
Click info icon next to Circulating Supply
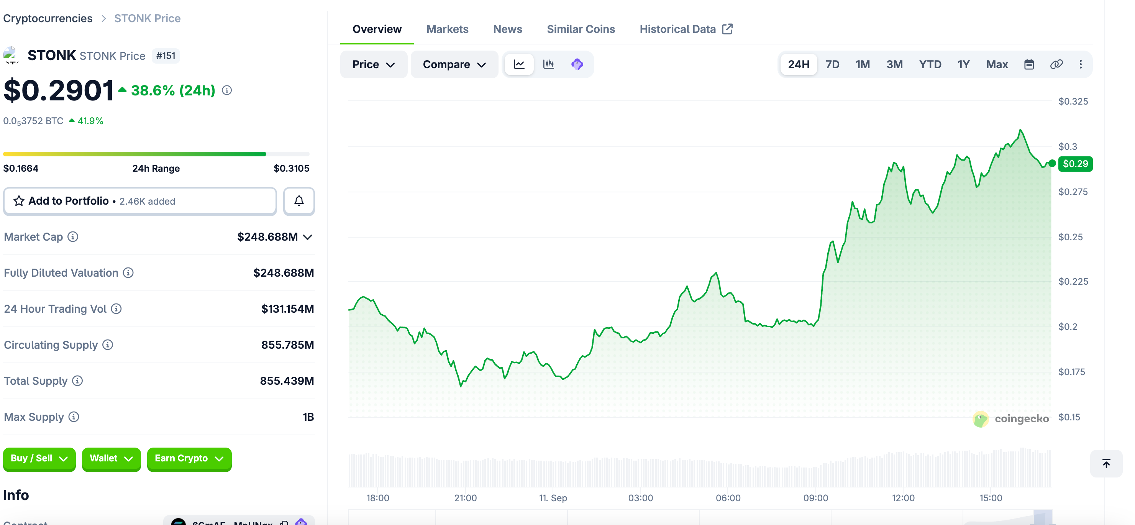pyautogui.click(x=108, y=345)
